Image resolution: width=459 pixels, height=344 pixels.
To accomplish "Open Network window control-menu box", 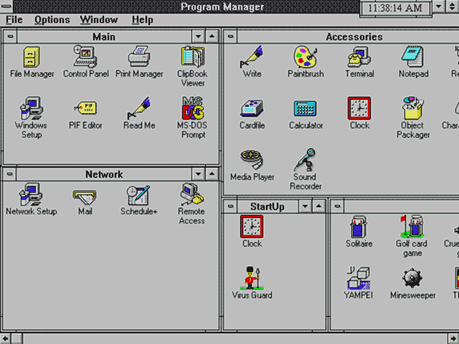I will (9, 174).
